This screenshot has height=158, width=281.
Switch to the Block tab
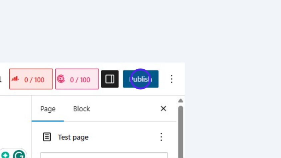82,109
